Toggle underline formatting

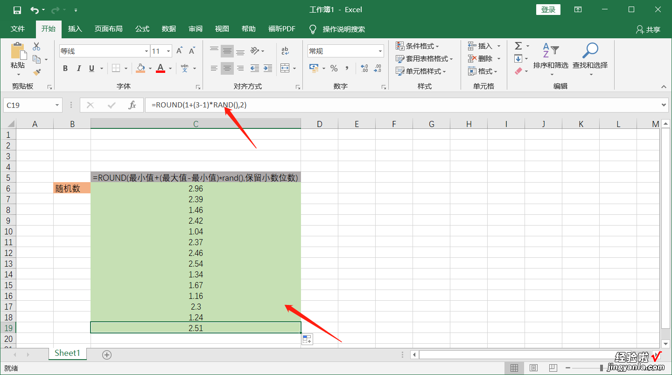[x=91, y=68]
